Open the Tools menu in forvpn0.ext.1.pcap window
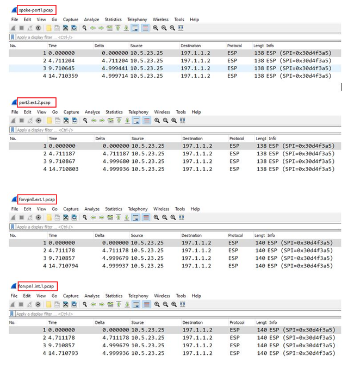Image resolution: width=354 pixels, height=369 pixels. (x=180, y=209)
